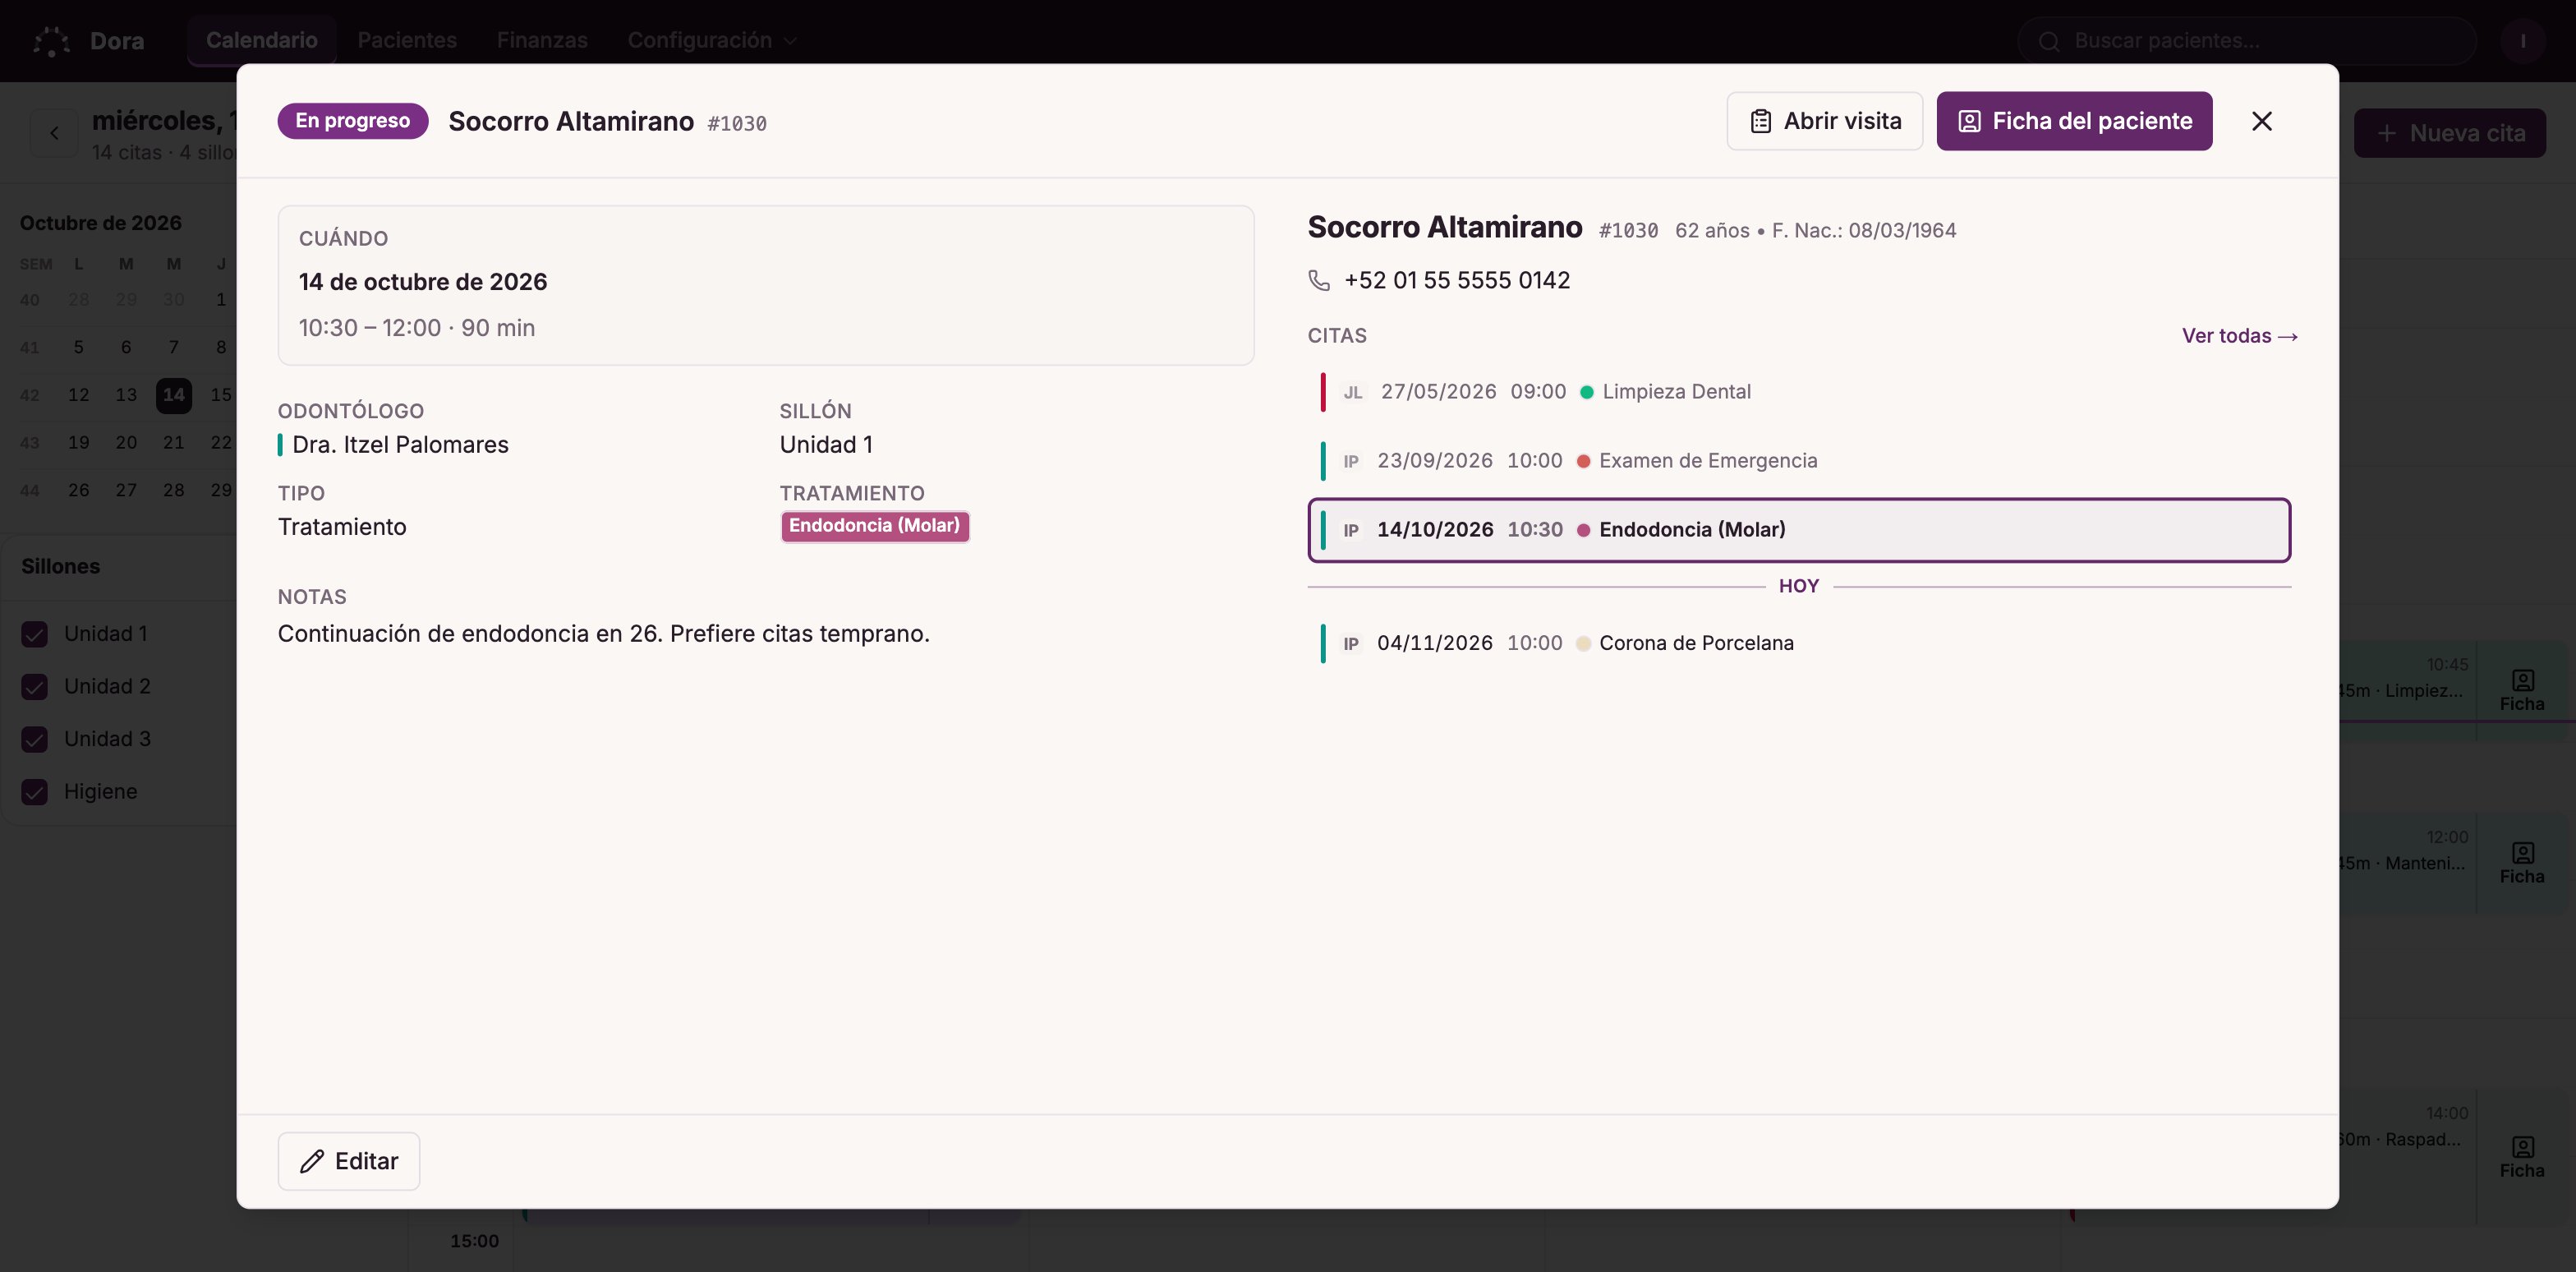The image size is (2576, 1272).
Task: Click the Endodoncia (Molar) treatment color tag
Action: 874,526
